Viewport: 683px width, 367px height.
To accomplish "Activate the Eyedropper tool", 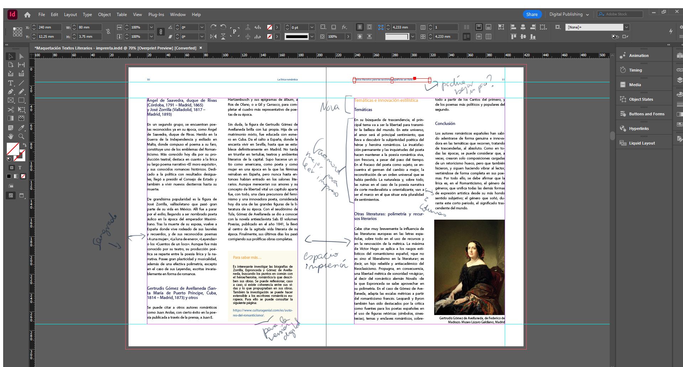I will coord(21,127).
